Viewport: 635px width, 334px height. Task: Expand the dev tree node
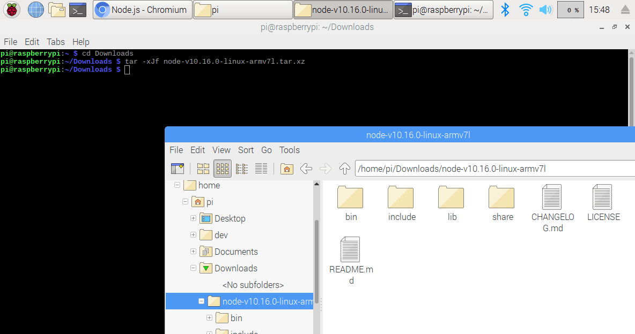[x=193, y=235]
